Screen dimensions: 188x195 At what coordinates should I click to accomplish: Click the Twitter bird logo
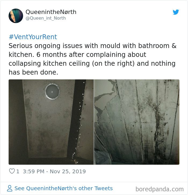176,12
